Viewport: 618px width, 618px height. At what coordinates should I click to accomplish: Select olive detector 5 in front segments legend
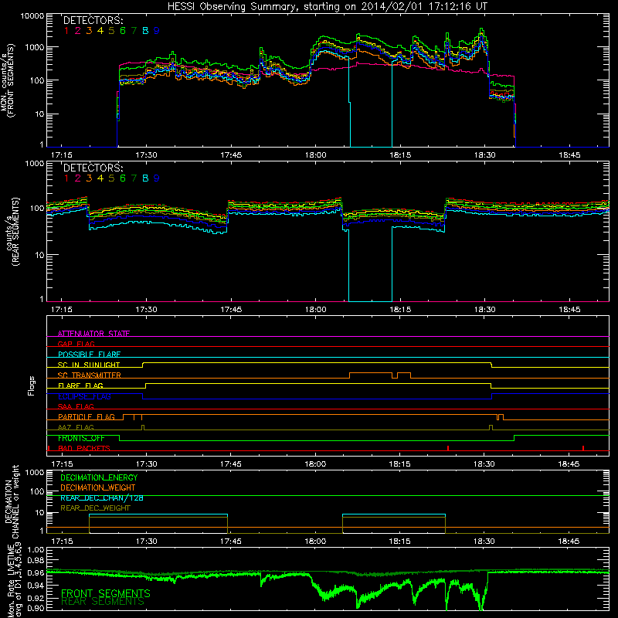click(x=111, y=31)
